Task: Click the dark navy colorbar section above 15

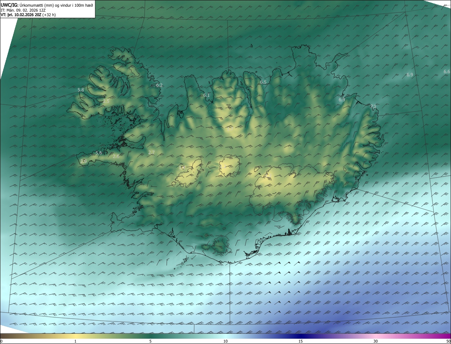Action: point(301,336)
